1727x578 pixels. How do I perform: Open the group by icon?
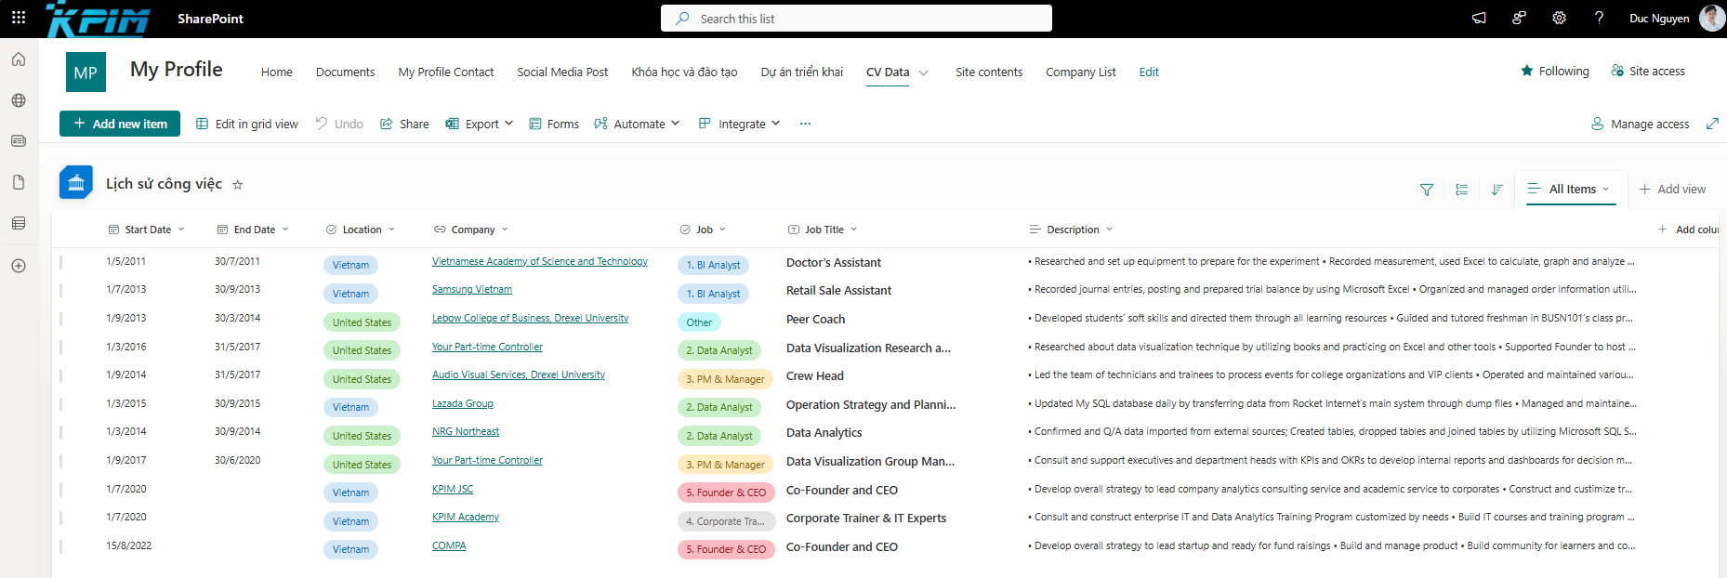(x=1462, y=190)
